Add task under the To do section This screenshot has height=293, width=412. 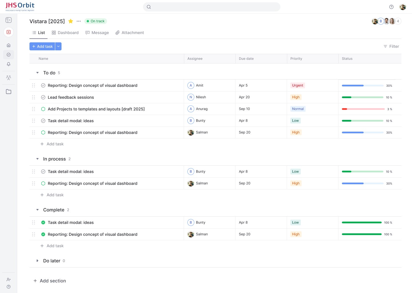click(52, 144)
